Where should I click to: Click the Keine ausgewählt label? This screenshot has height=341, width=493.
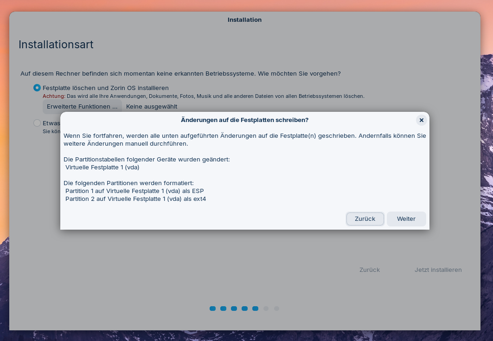tap(152, 107)
